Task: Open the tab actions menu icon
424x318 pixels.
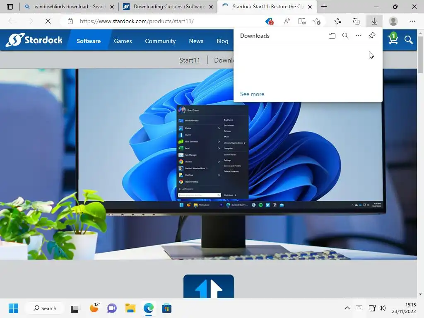Action: pos(10,7)
